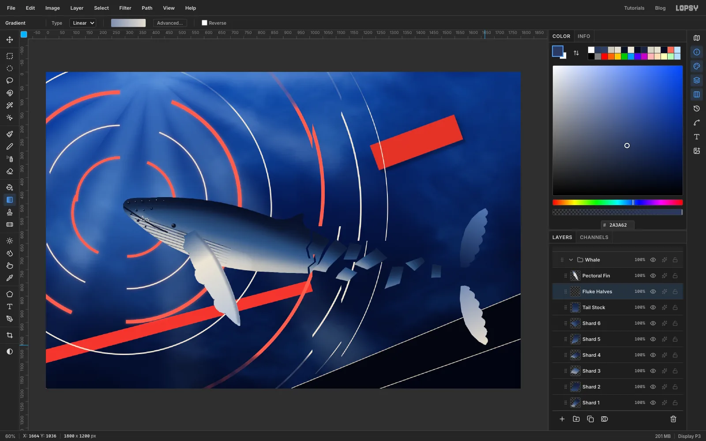The width and height of the screenshot is (706, 441).
Task: Select the Eraser tool
Action: [10, 171]
